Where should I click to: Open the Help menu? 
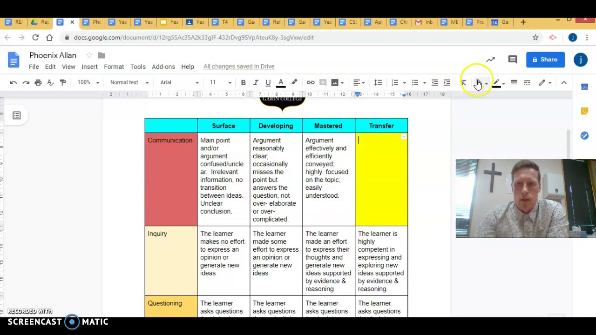click(x=188, y=67)
